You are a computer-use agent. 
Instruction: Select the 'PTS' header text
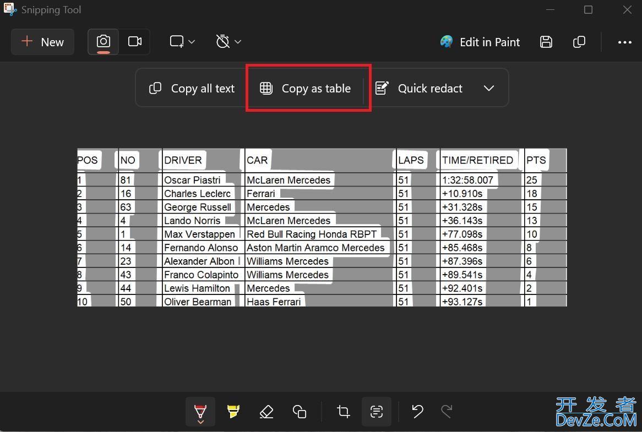pyautogui.click(x=536, y=160)
